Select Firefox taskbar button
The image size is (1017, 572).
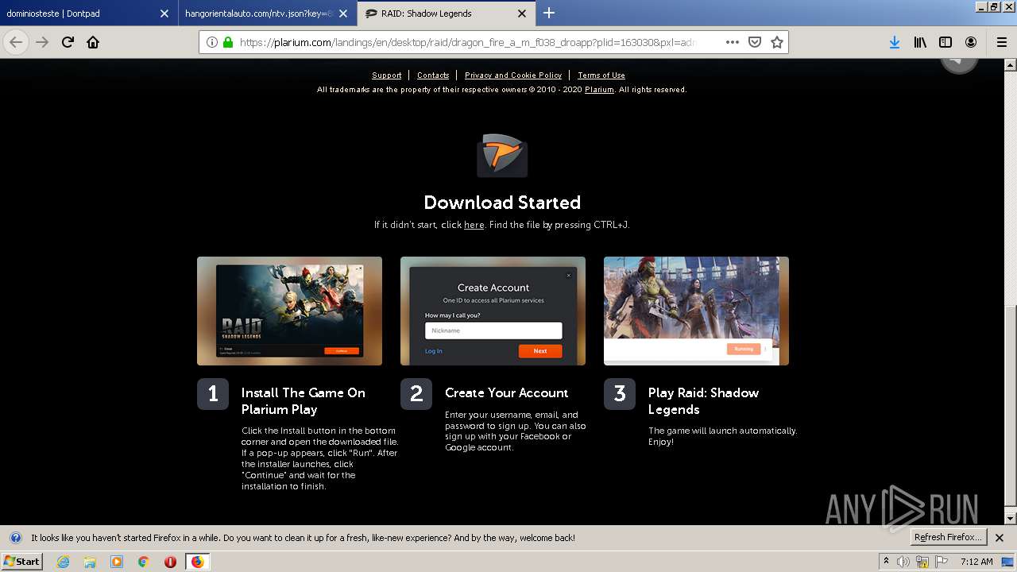pos(197,562)
